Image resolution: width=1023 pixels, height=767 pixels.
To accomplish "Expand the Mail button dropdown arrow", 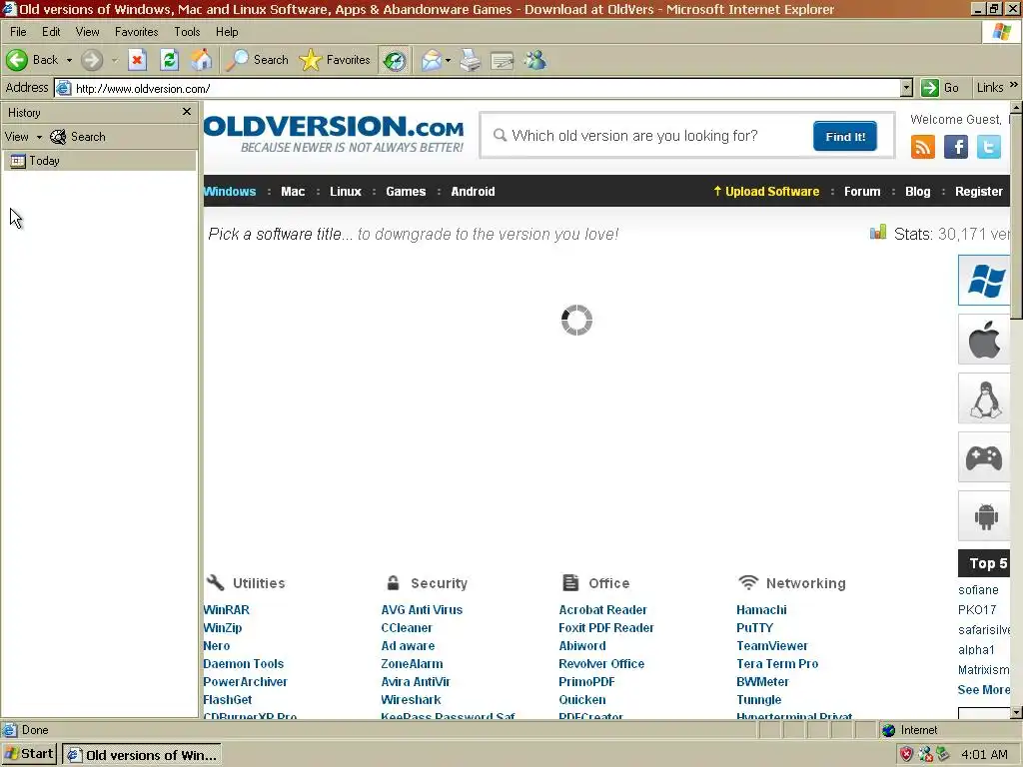I will [448, 61].
